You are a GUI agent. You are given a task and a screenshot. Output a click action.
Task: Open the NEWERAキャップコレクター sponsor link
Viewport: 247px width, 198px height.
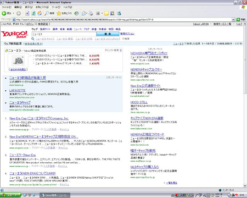click(146, 69)
